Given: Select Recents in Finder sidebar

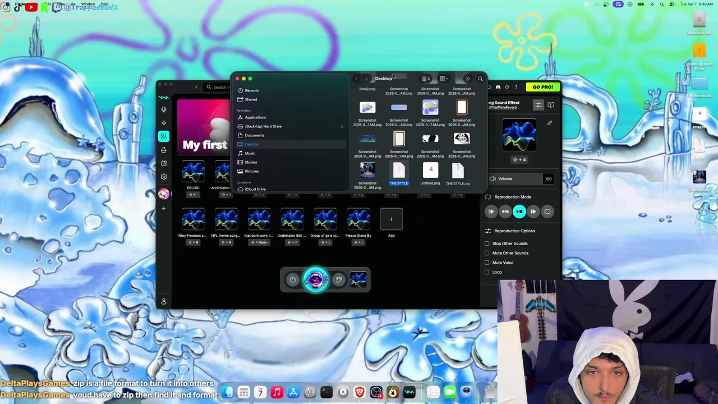Looking at the screenshot, I should click(x=292, y=90).
